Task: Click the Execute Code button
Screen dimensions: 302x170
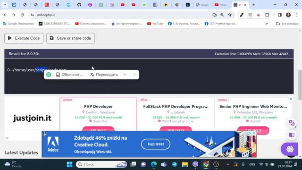Action: (x=24, y=38)
